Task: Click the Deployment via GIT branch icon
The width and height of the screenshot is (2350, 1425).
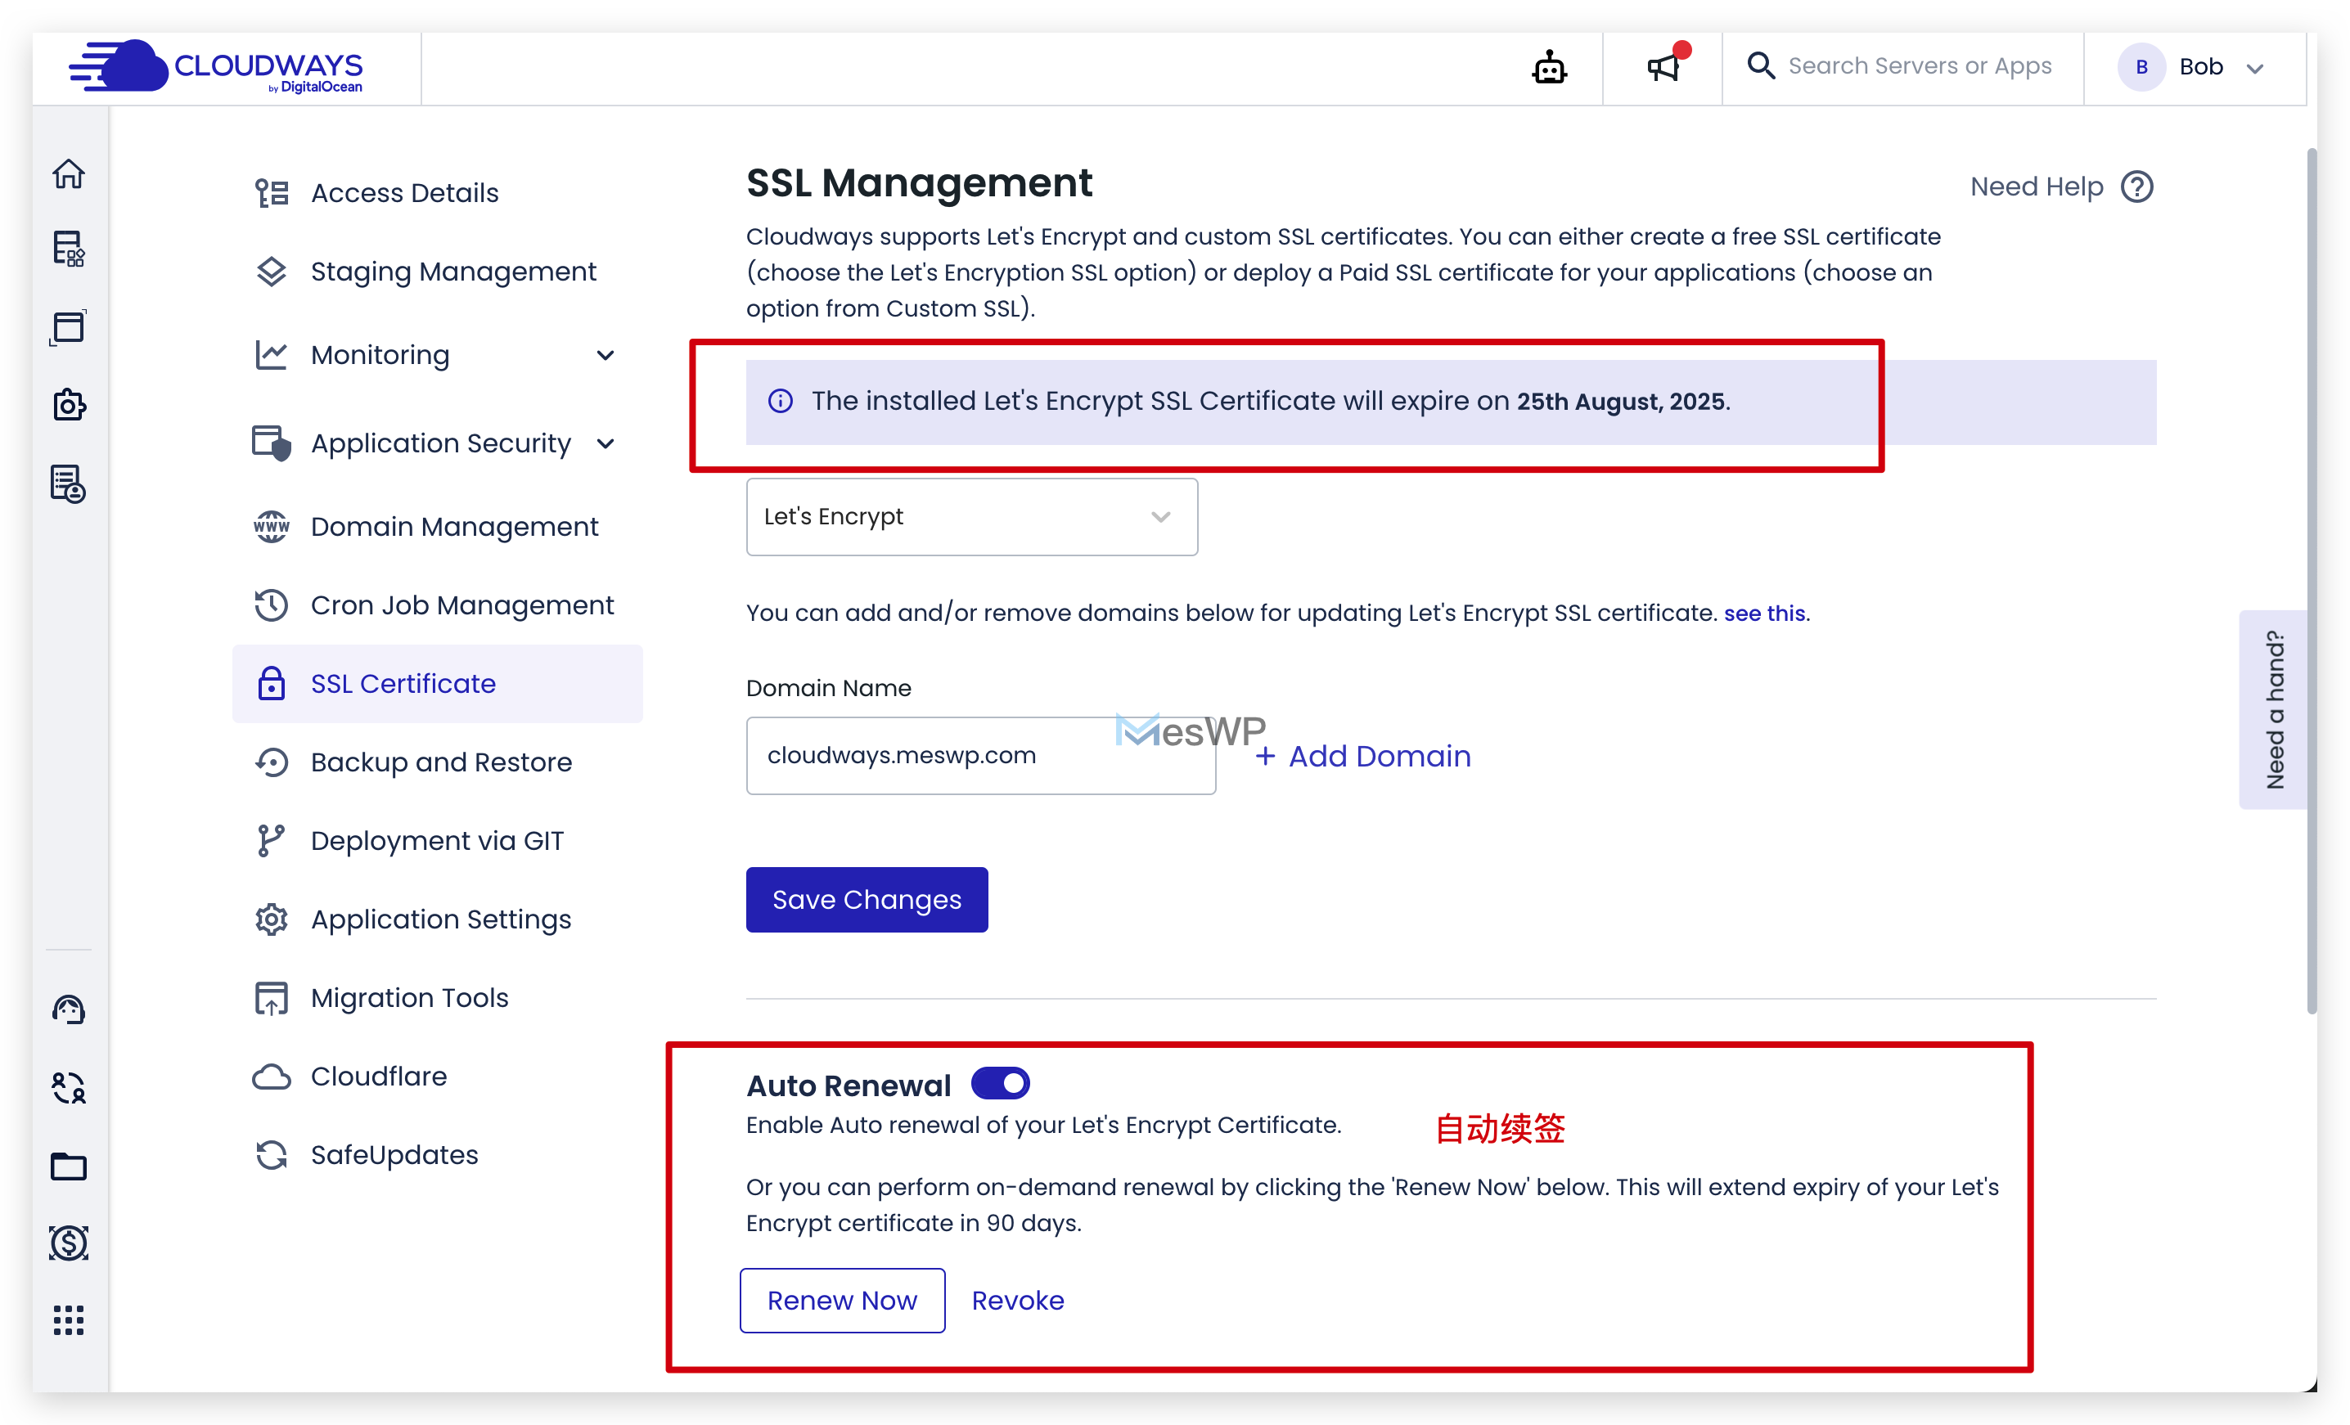Action: [x=271, y=841]
